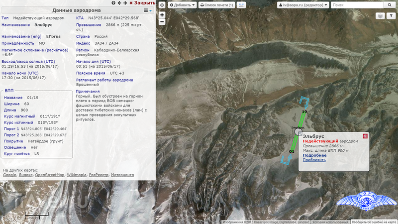
Task: Open the help question mark icon
Action: click(113, 3)
